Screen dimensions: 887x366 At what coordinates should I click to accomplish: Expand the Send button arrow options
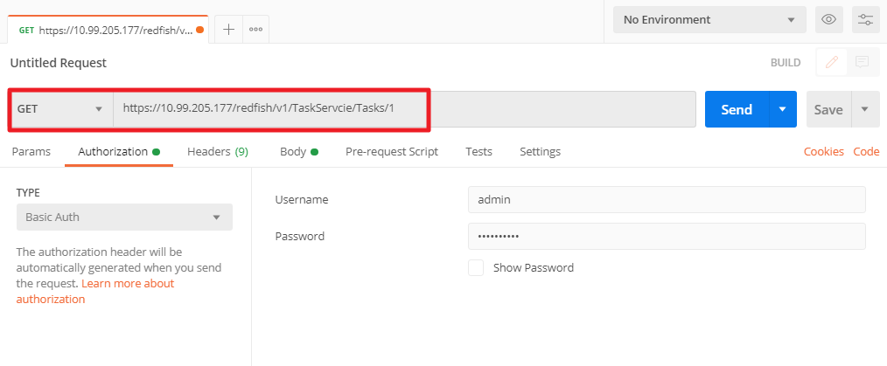coord(783,109)
